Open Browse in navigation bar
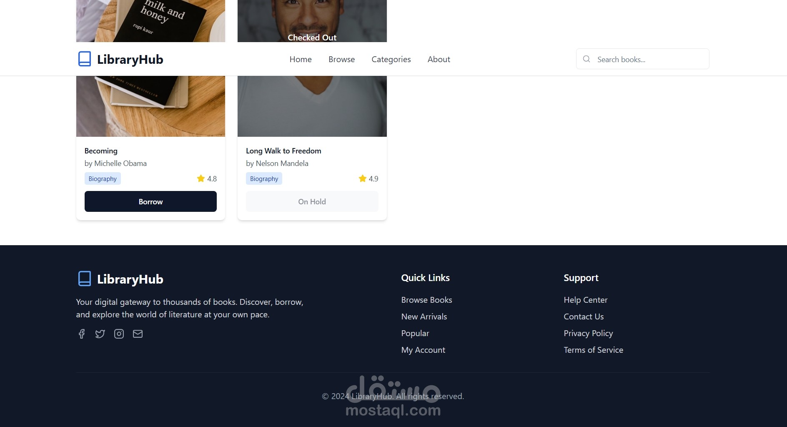Screen dimensions: 787x427 click(341, 59)
